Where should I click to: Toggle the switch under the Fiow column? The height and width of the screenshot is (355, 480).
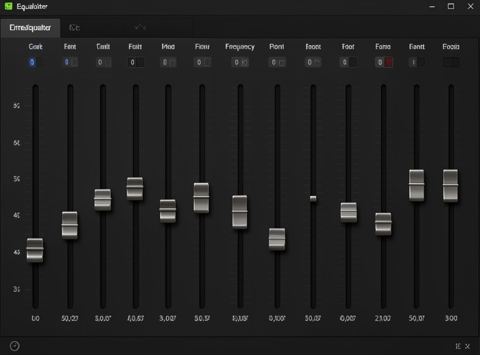click(x=203, y=62)
